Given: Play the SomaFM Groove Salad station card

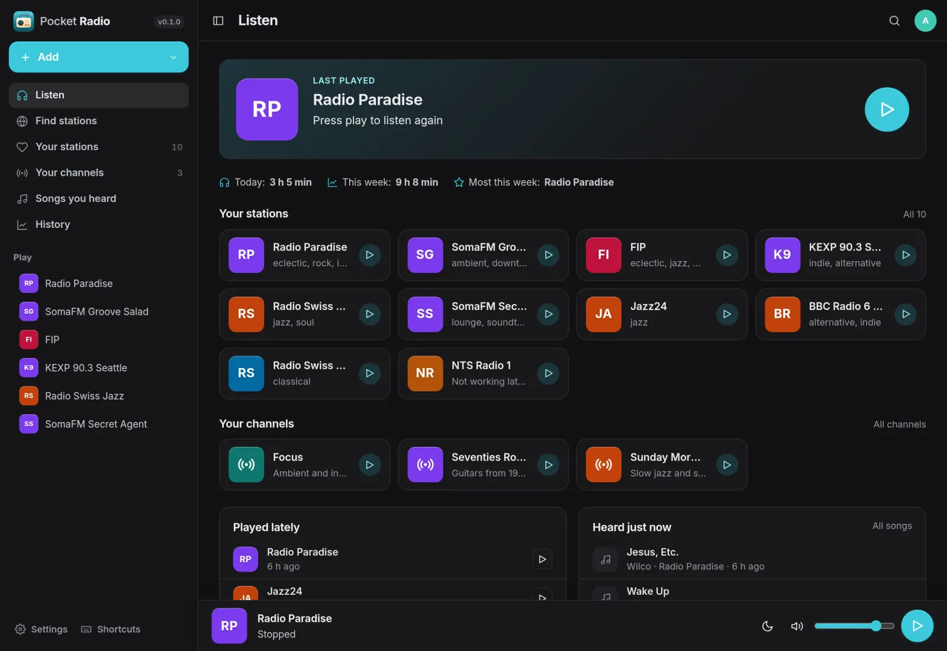Looking at the screenshot, I should pyautogui.click(x=549, y=255).
